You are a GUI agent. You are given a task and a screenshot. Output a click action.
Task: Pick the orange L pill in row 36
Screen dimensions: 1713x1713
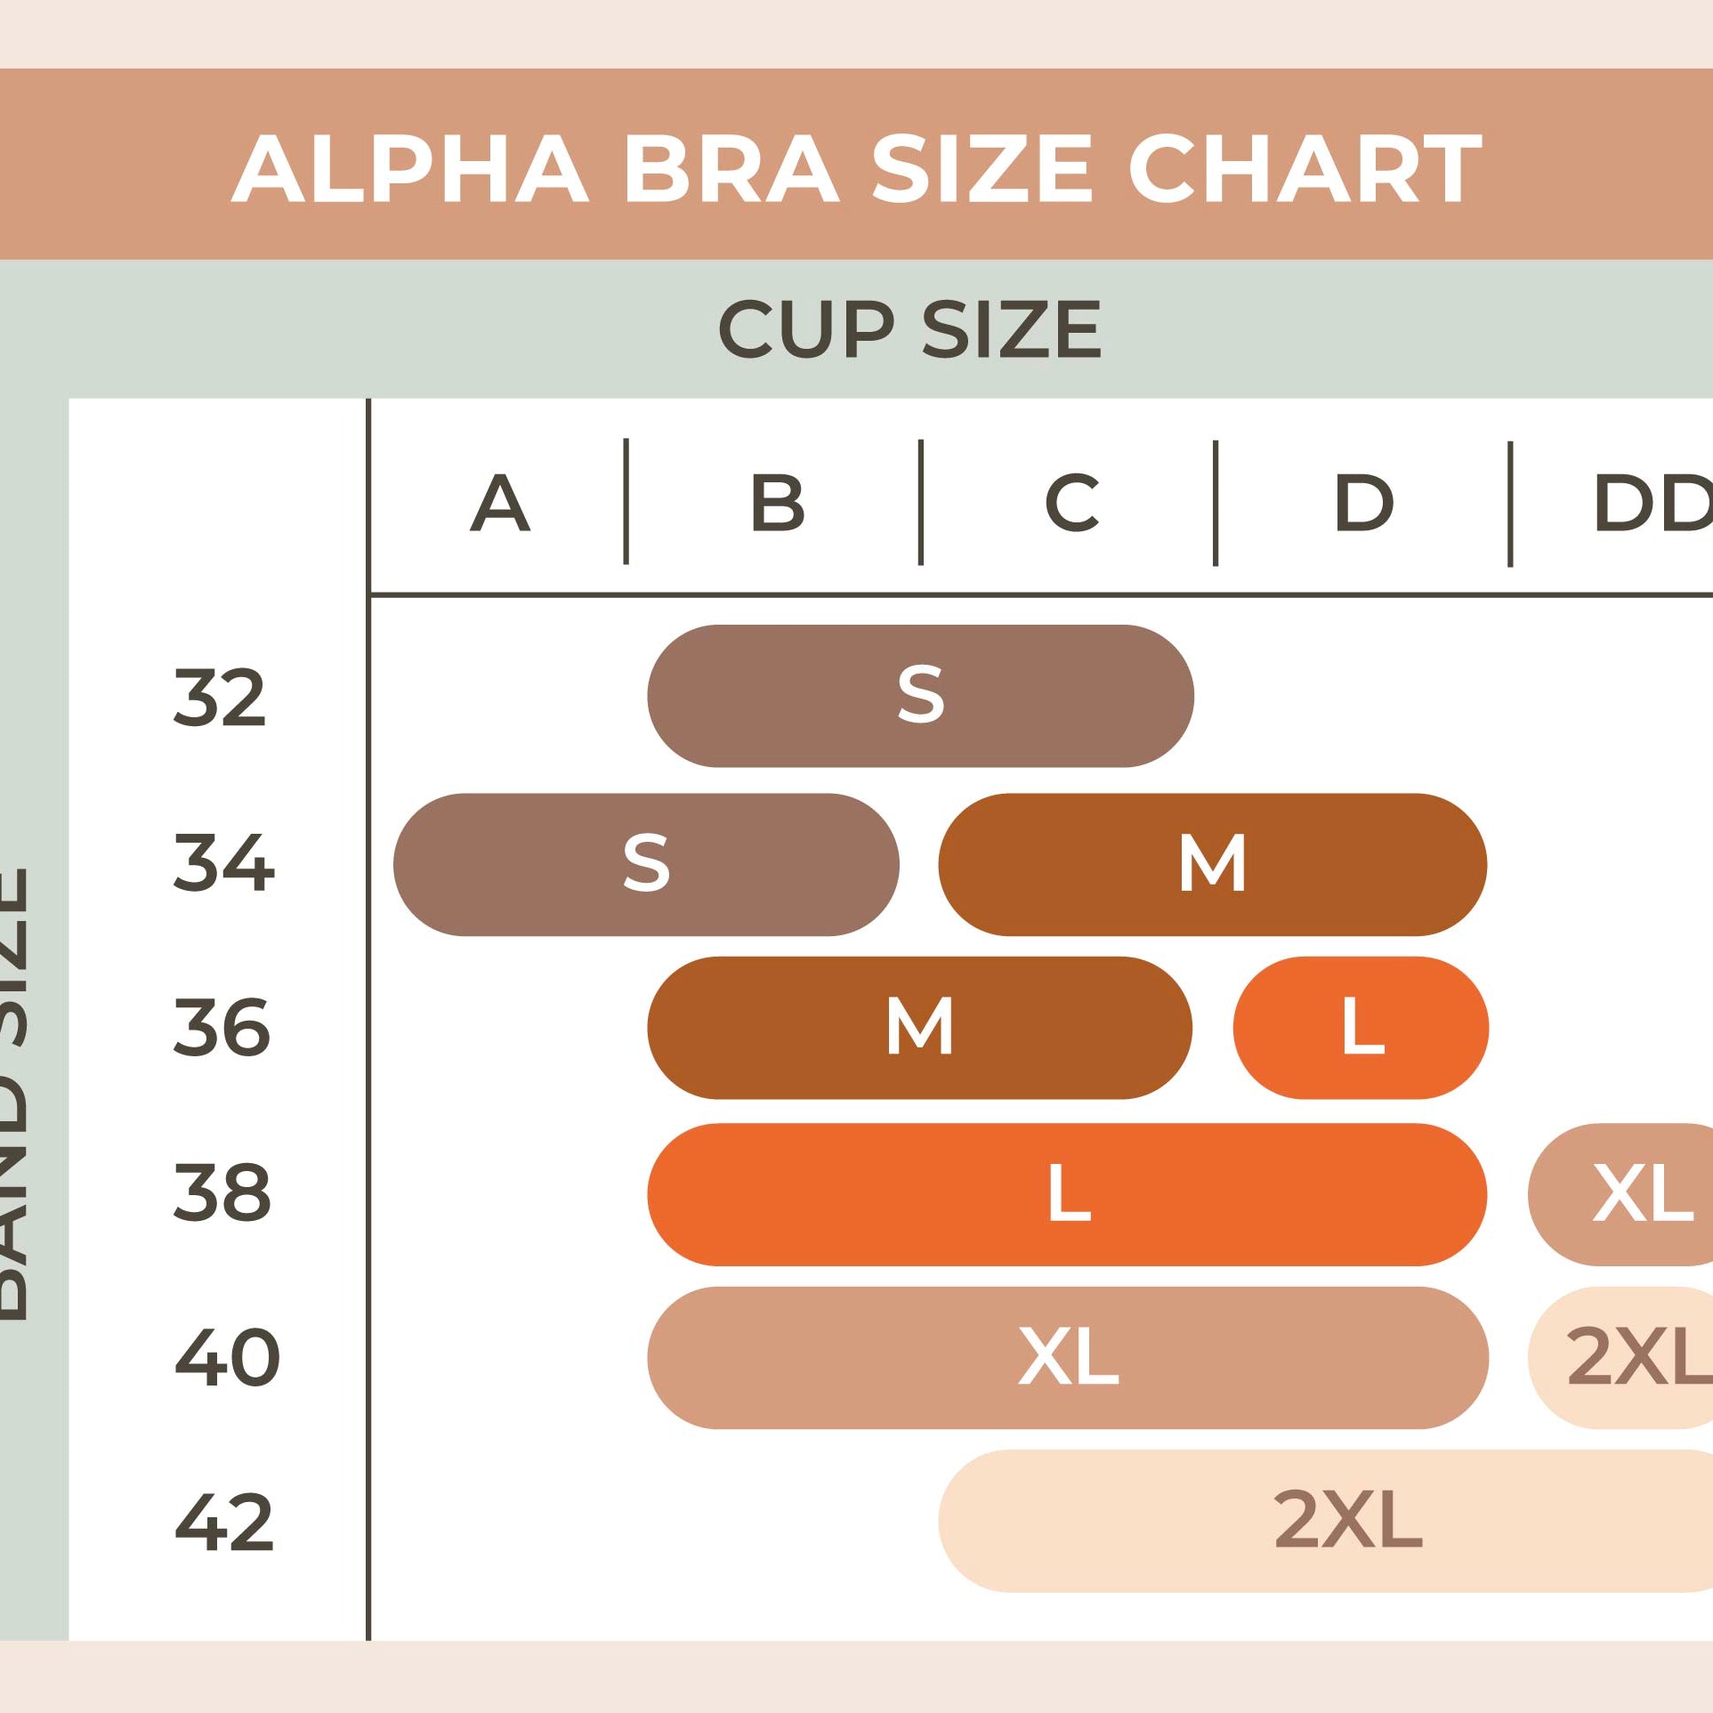click(1361, 1028)
